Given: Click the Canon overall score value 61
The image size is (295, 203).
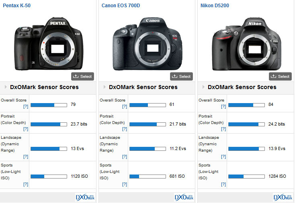Looking at the screenshot, I should point(172,104).
